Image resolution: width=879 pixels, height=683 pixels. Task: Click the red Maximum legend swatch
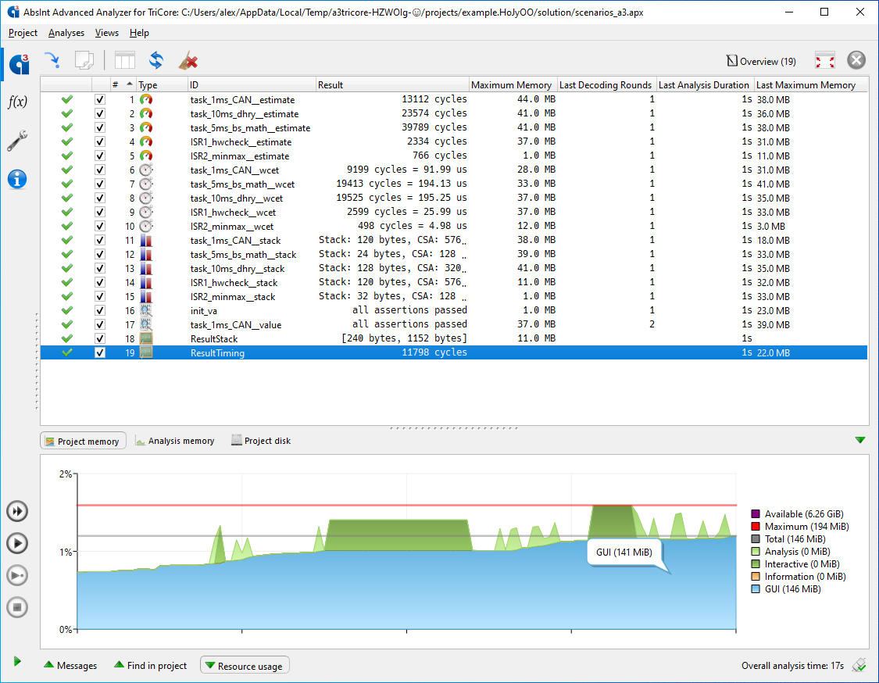[755, 526]
